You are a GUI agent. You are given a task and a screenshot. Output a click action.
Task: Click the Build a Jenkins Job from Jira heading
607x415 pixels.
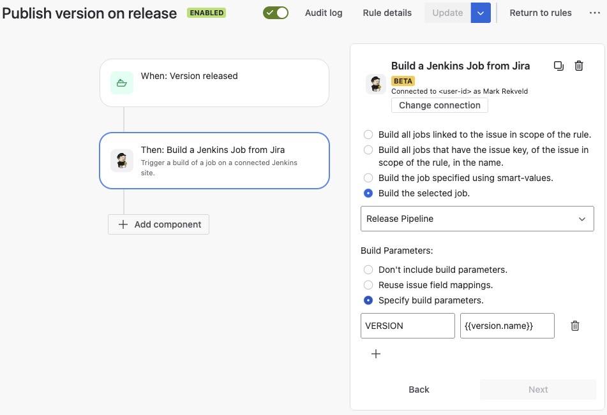coord(460,66)
